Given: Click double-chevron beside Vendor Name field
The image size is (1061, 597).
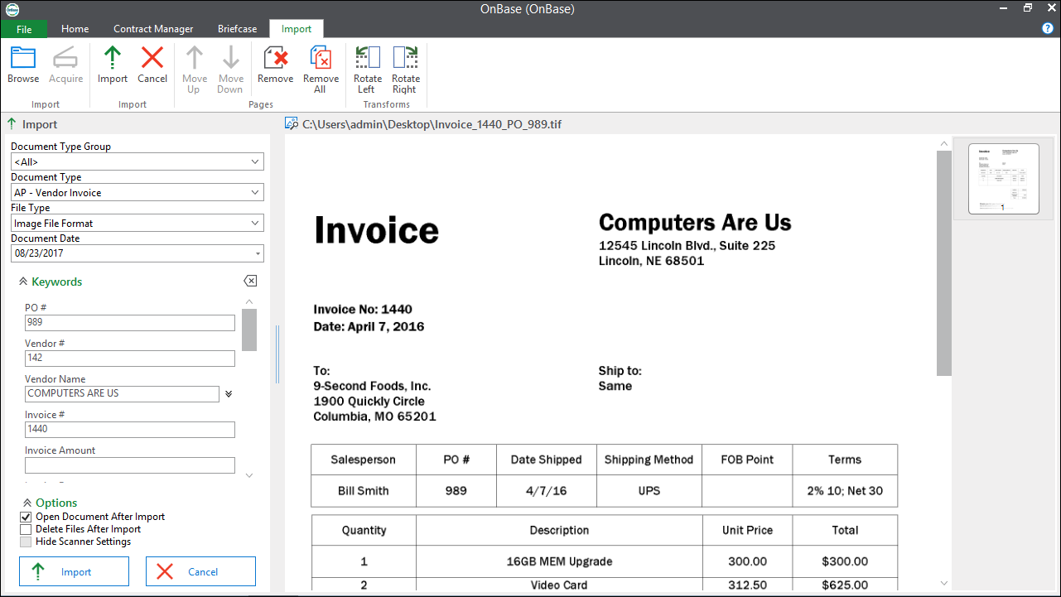Looking at the screenshot, I should coord(229,394).
